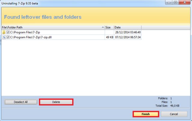Close the Uninstalling 7-Zip window
This screenshot has width=192, height=121.
click(x=185, y=2)
